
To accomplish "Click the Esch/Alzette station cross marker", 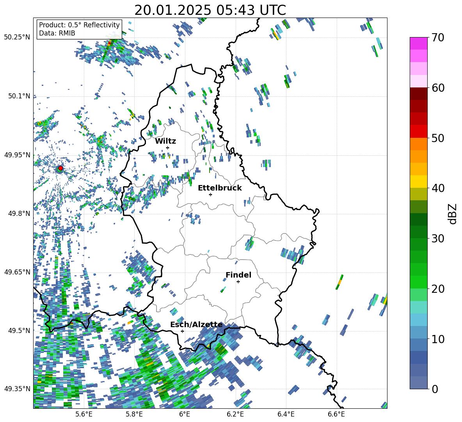I will (x=182, y=331).
